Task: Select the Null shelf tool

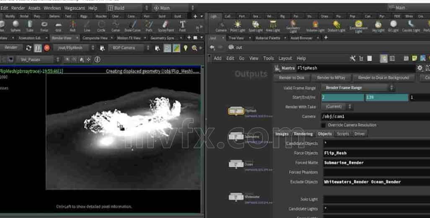Action: coord(73,26)
